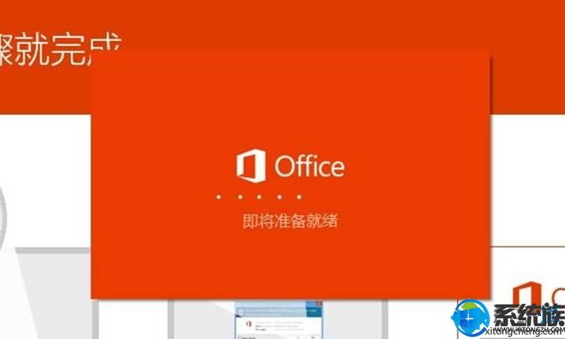Image resolution: width=565 pixels, height=339 pixels.
Task: Open the small dialog screenshot thumbnail
Action: point(279,320)
